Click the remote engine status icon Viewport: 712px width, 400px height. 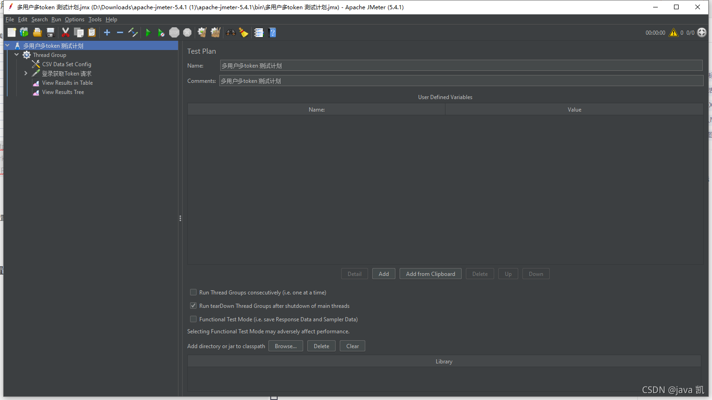[x=702, y=32]
